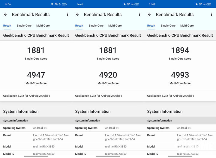This screenshot has height=158, width=216.
Task: Select the Single-Core tab on the 16:46 screen
Action: click(96, 26)
